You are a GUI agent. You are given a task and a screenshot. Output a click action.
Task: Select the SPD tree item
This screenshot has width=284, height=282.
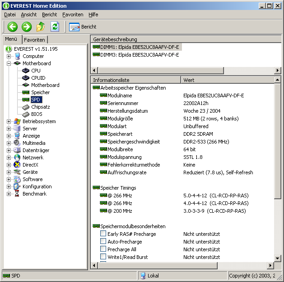[36, 100]
